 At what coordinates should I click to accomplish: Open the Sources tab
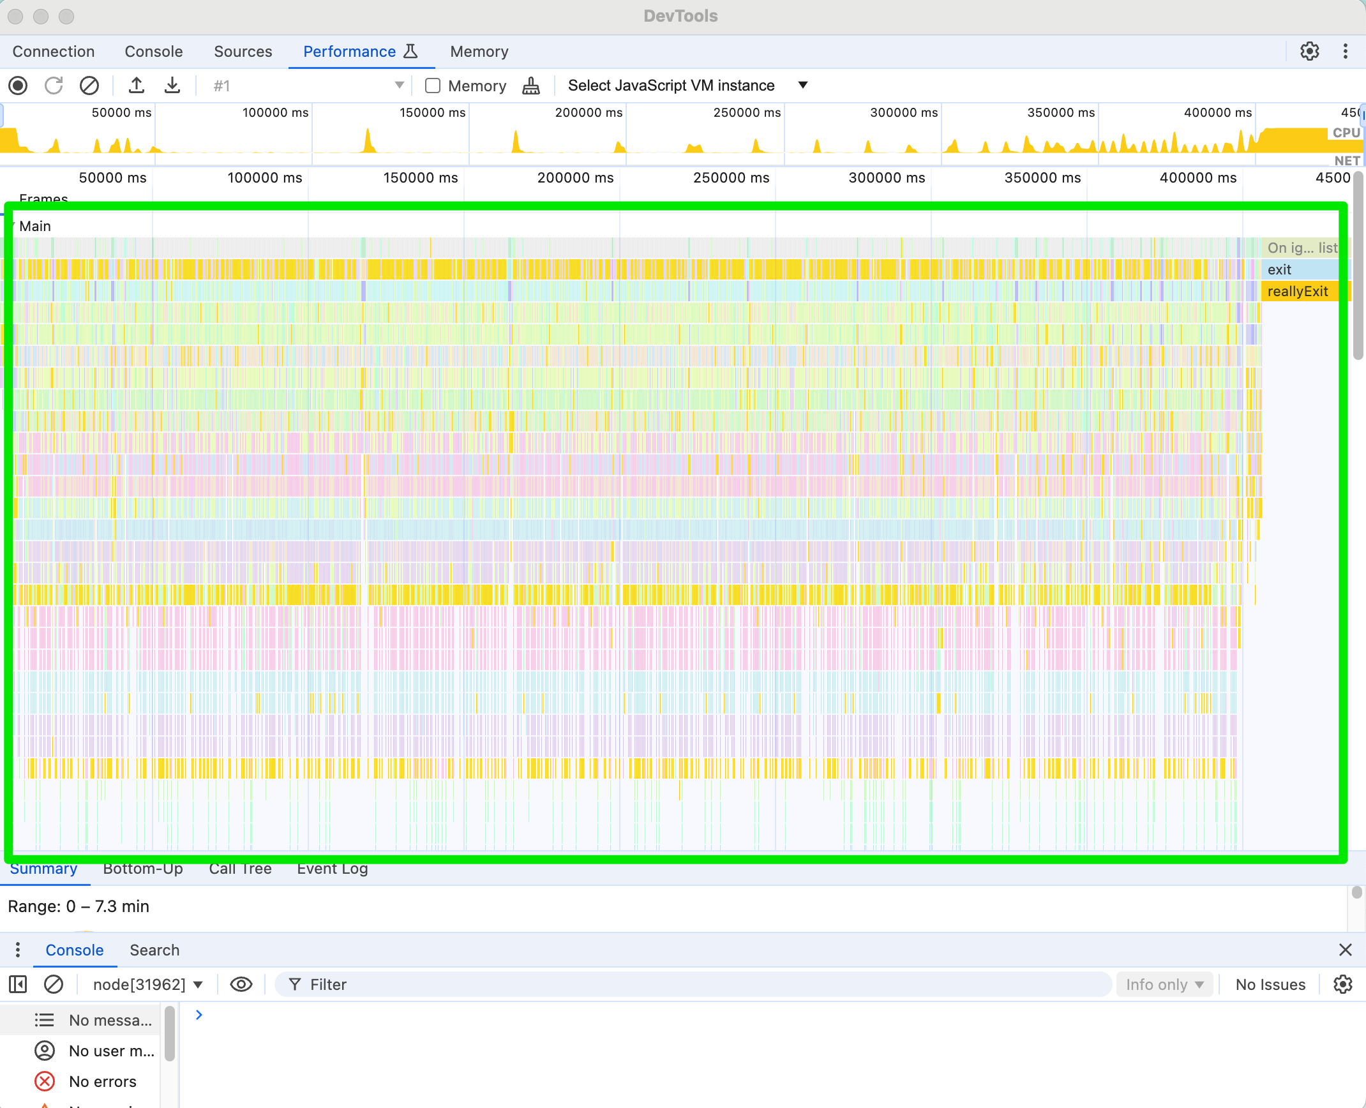pos(243,51)
